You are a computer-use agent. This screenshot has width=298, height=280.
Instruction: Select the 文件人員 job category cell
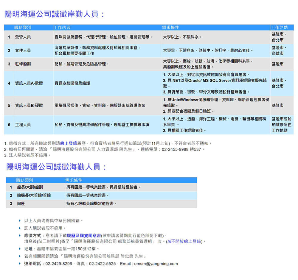click(x=33, y=51)
